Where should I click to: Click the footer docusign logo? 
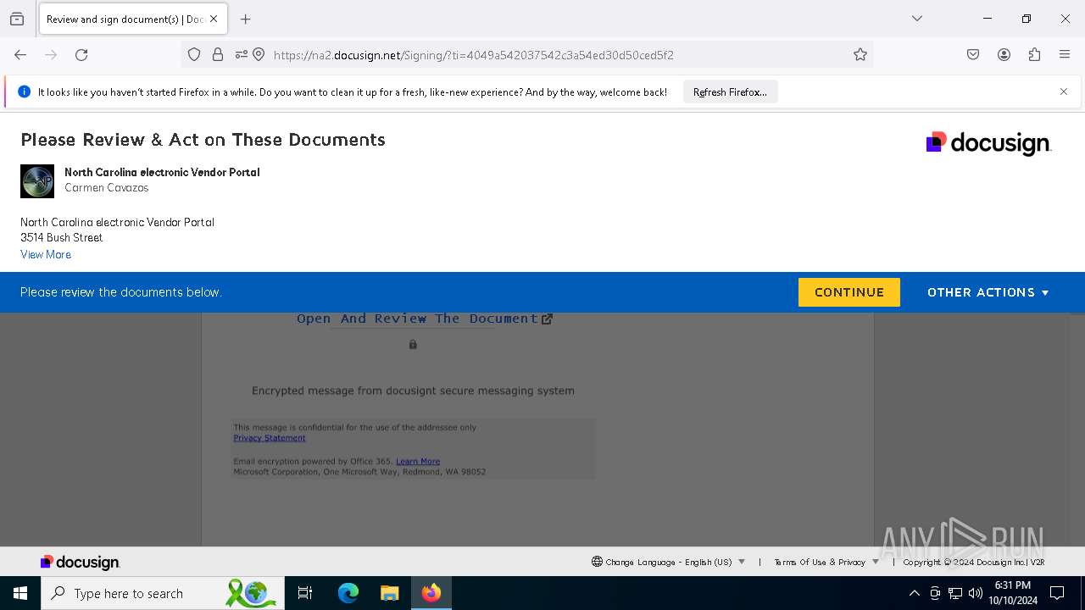point(81,562)
